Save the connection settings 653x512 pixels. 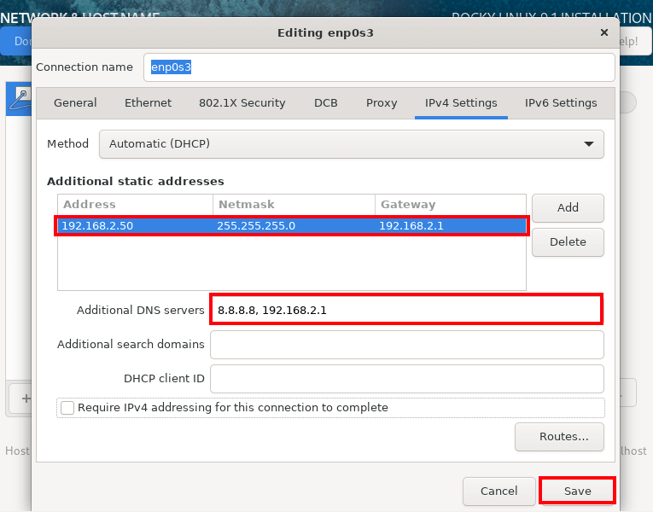point(577,492)
